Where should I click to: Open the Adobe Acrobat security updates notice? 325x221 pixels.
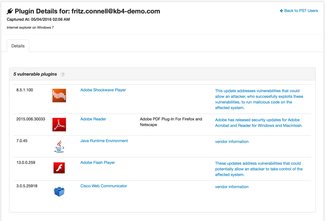click(259, 123)
